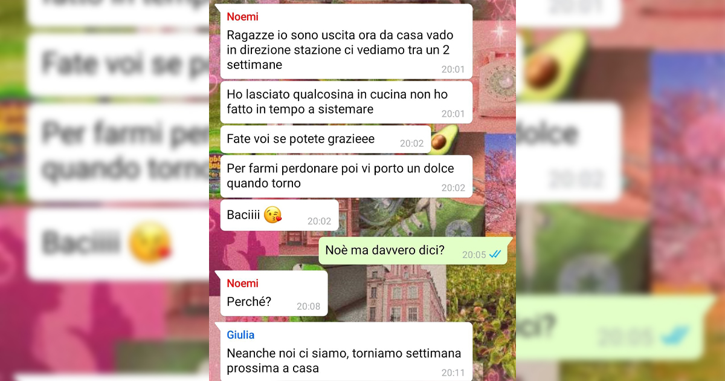This screenshot has width=725, height=381.
Task: Select the 'Perché?' reply message
Action: [274, 293]
